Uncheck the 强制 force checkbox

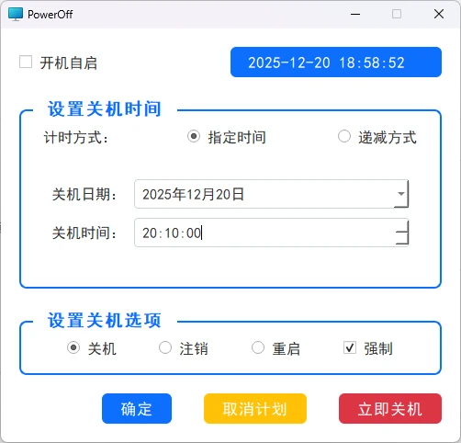click(x=350, y=347)
